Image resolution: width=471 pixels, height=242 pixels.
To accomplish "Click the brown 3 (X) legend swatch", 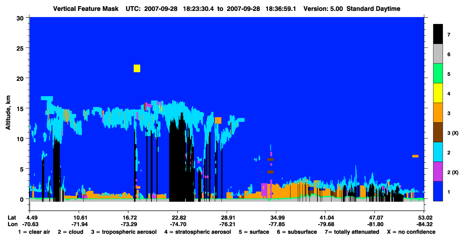I will 438,132.
